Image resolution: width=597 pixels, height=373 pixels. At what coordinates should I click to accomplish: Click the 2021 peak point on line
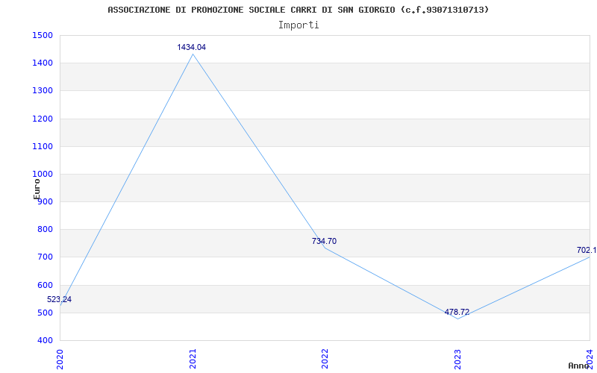click(193, 54)
